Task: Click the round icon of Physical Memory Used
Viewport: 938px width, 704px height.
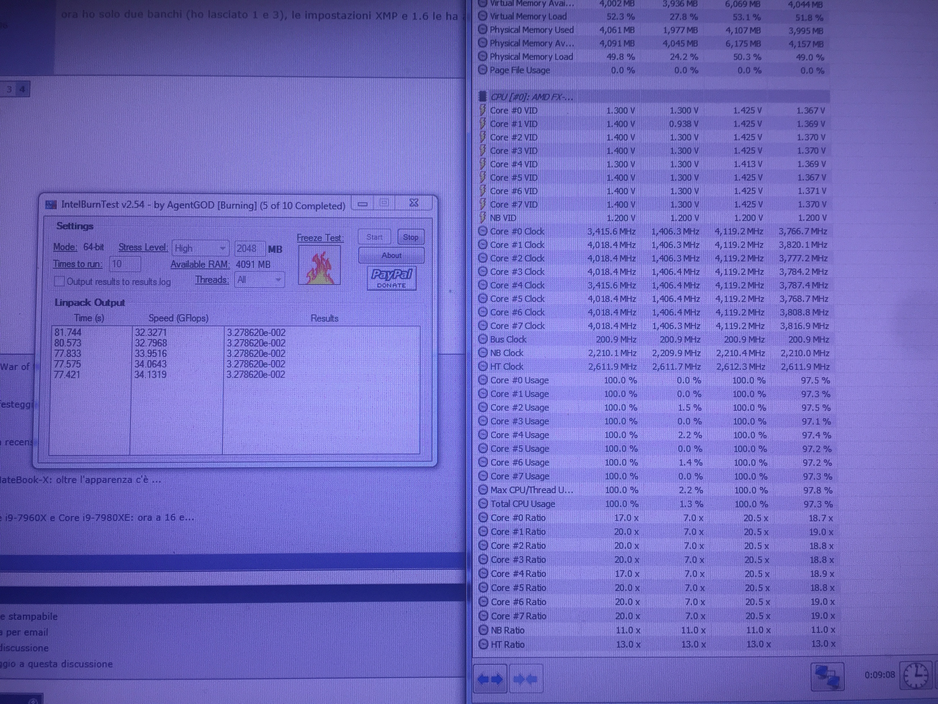Action: tap(482, 30)
